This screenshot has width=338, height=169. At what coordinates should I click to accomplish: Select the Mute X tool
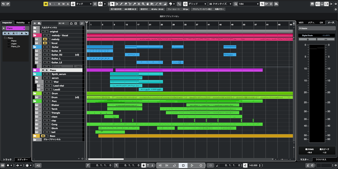pos(139,4)
